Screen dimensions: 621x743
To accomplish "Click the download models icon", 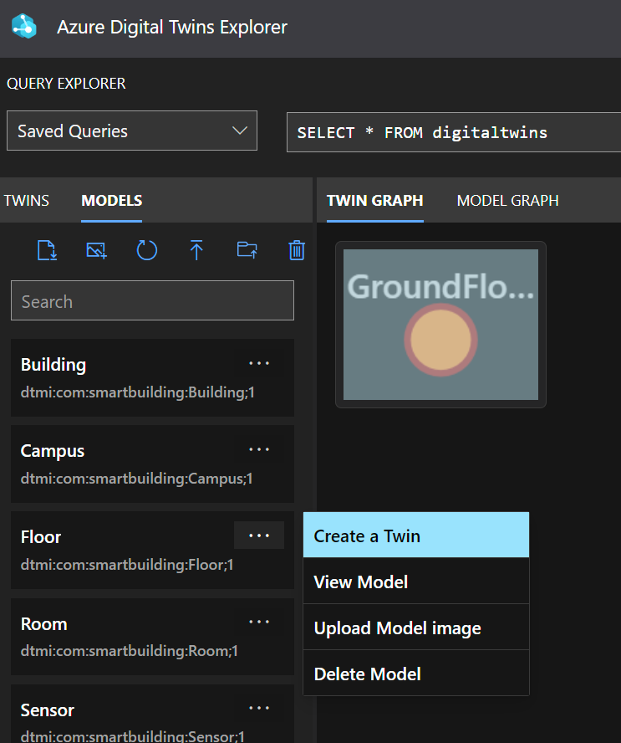I will click(x=48, y=250).
